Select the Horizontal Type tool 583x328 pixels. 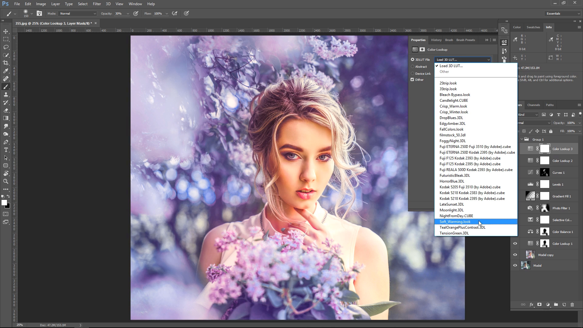pyautogui.click(x=6, y=150)
